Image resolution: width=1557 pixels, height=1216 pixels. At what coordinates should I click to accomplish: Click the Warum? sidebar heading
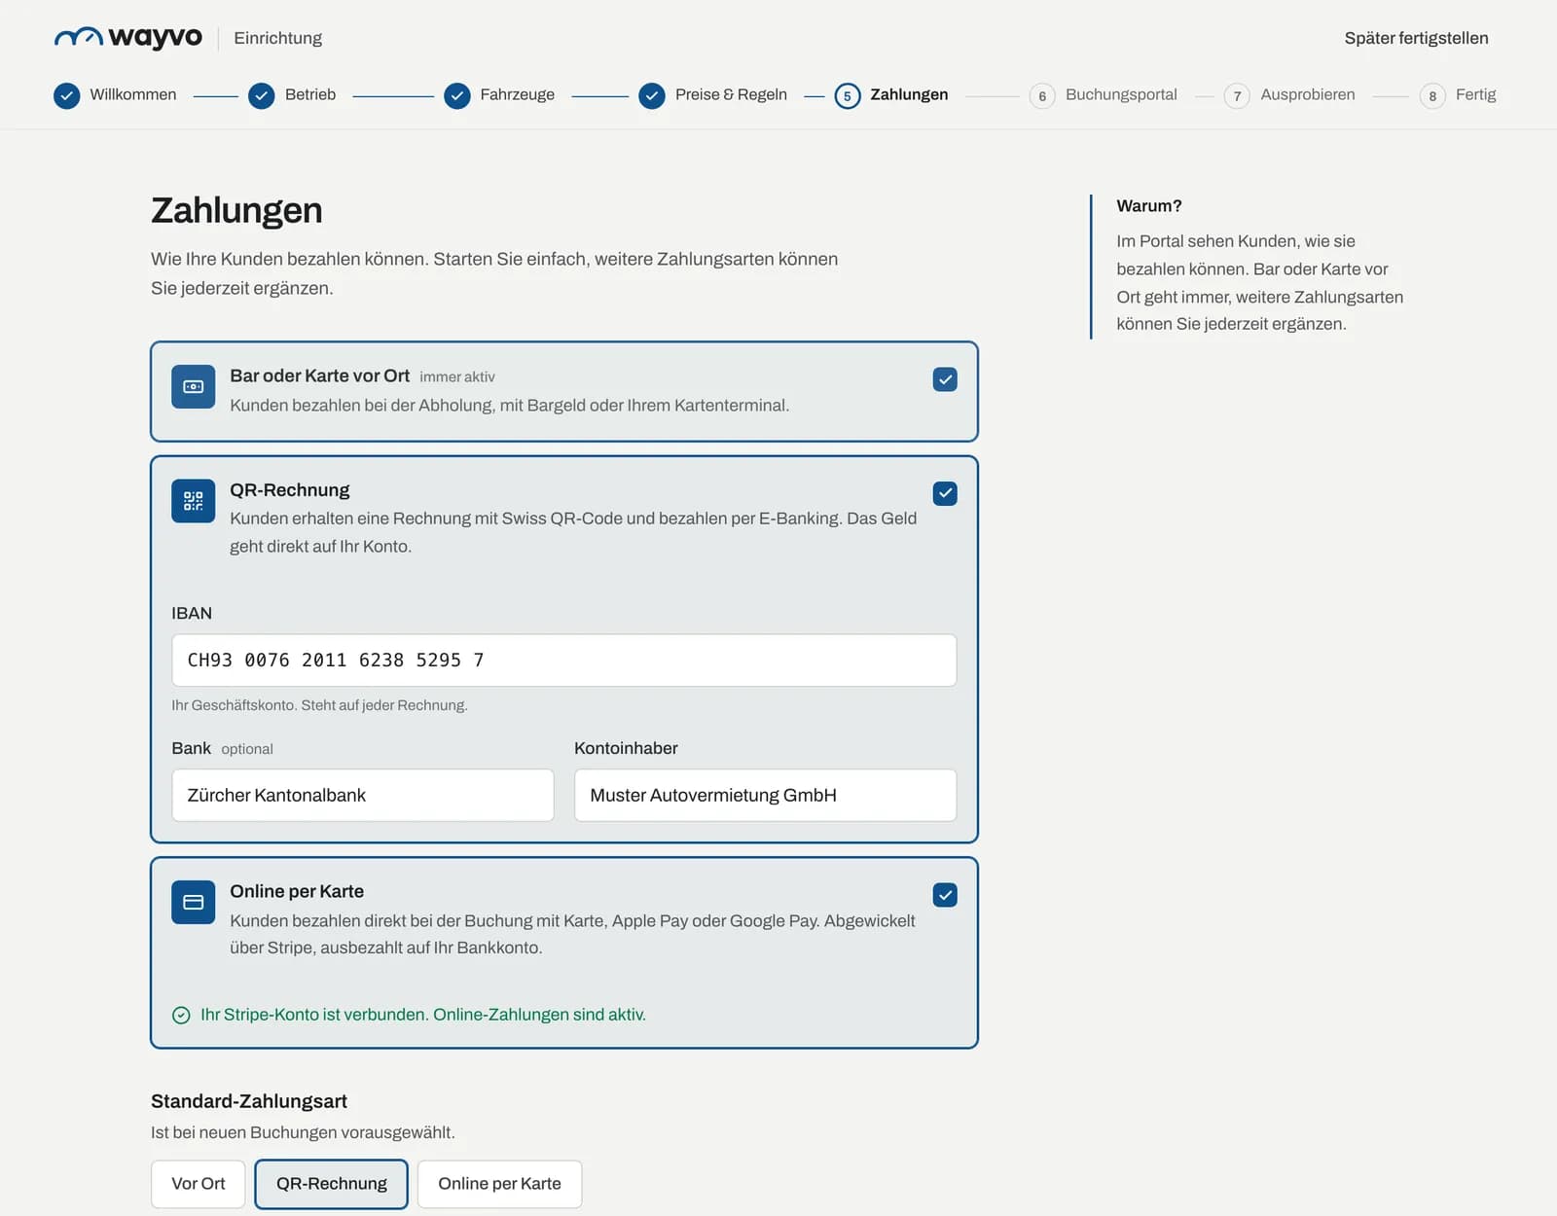click(x=1149, y=206)
